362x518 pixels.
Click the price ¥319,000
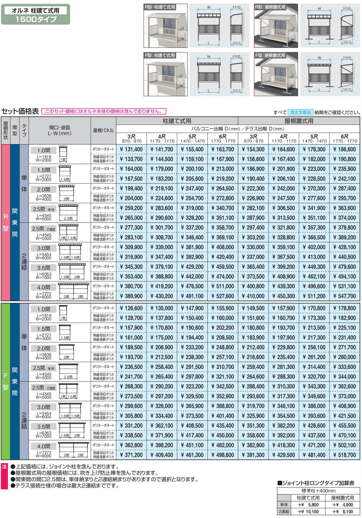pyautogui.click(x=192, y=208)
